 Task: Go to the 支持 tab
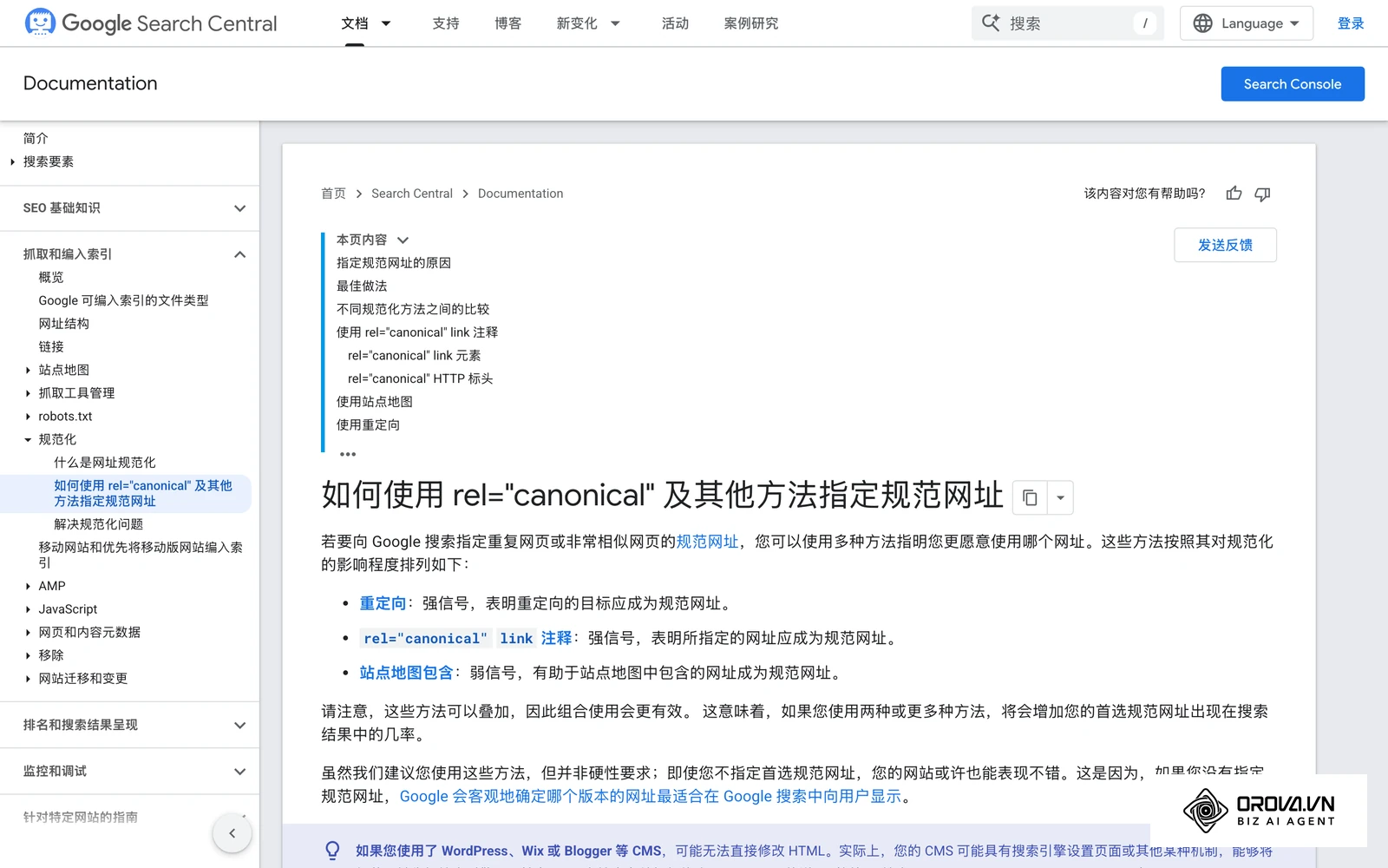click(446, 23)
